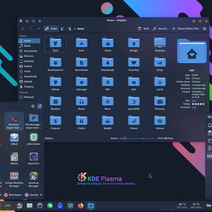Open the Gimp folder
The width and height of the screenshot is (212, 212).
point(160,64)
